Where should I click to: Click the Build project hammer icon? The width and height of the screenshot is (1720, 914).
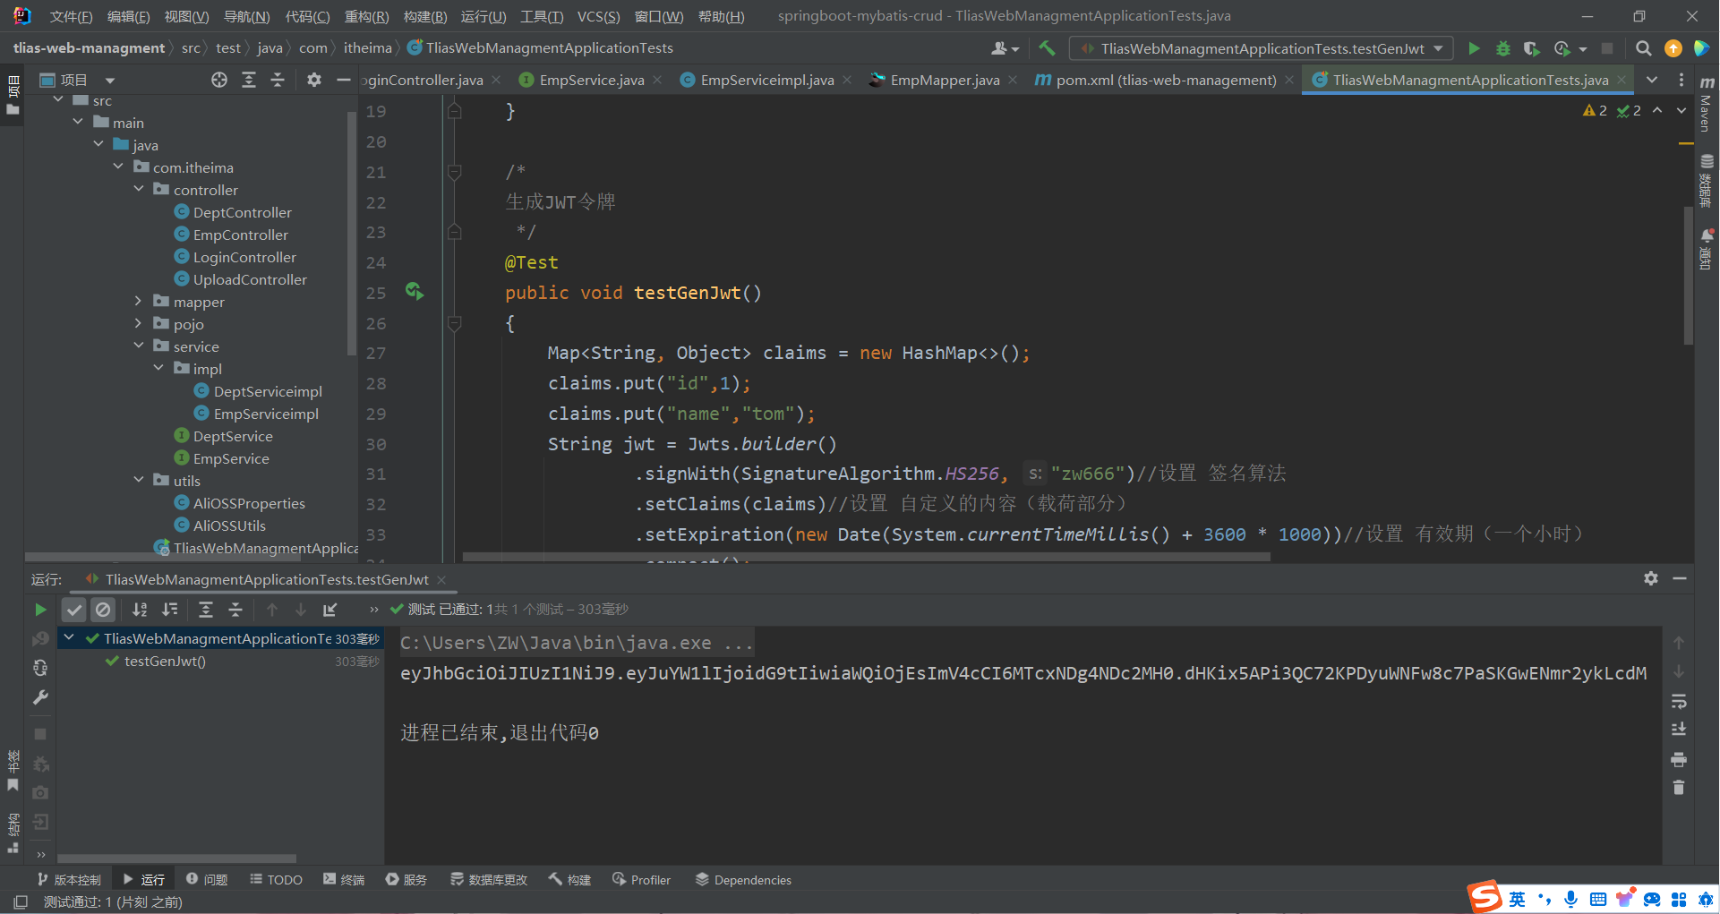pyautogui.click(x=1047, y=48)
